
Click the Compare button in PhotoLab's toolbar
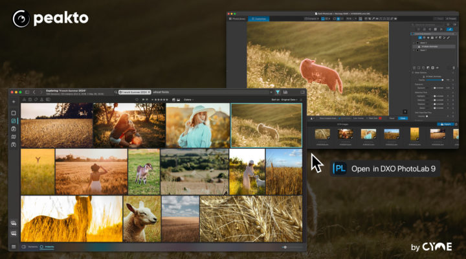pos(311,19)
